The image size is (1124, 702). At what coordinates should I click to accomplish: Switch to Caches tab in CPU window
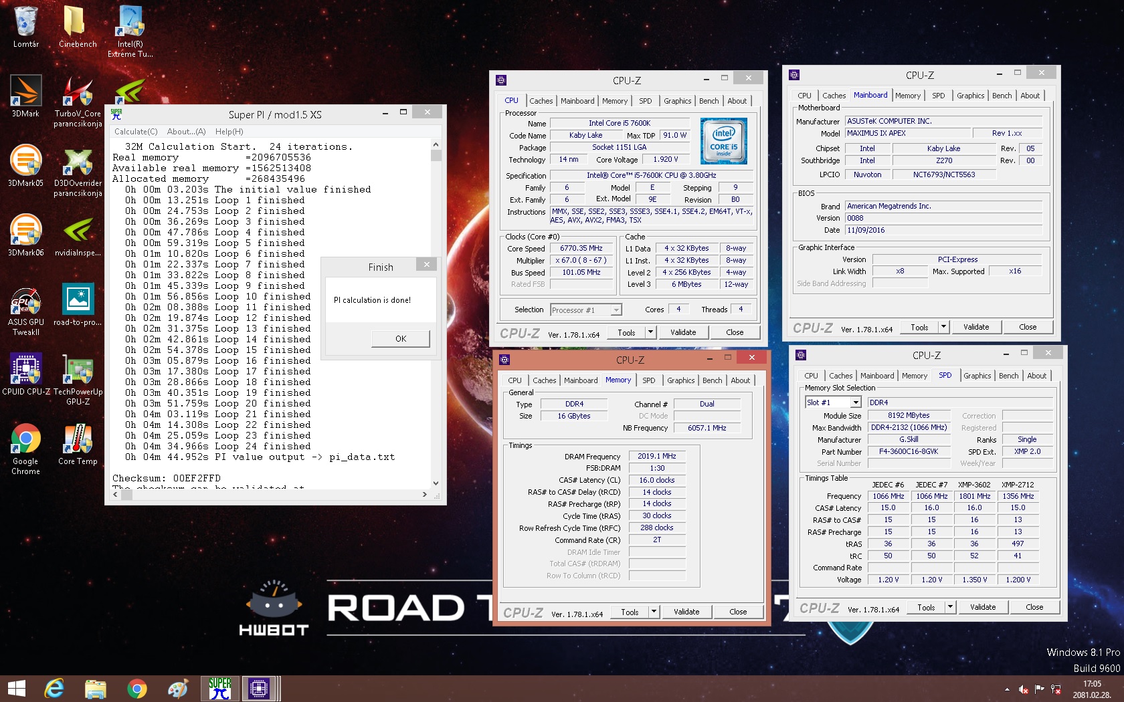(541, 101)
